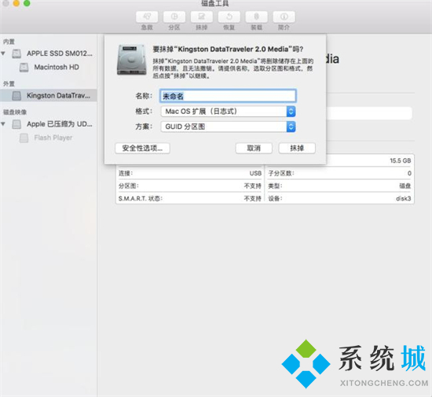Click the Kingston DataTrav drive icon
Viewport: 432px width, 397px height.
pos(16,96)
